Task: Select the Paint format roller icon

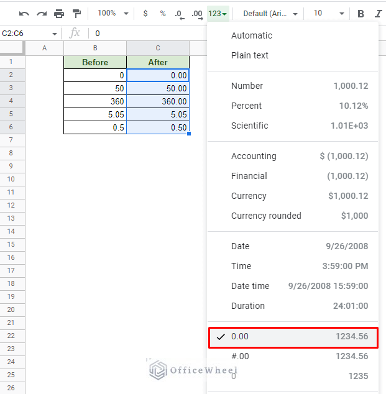Action: 76,13
